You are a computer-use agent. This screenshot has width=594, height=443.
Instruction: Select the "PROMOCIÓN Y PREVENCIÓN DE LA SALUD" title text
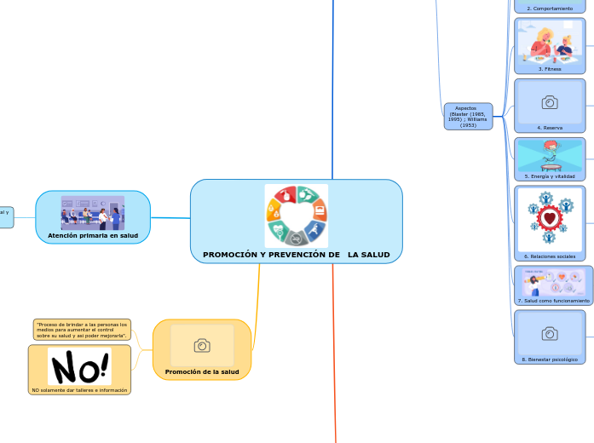point(296,255)
